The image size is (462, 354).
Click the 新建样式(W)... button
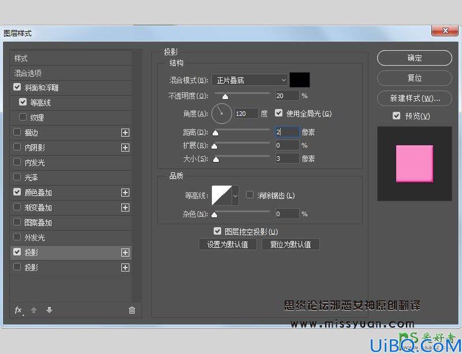click(x=415, y=98)
